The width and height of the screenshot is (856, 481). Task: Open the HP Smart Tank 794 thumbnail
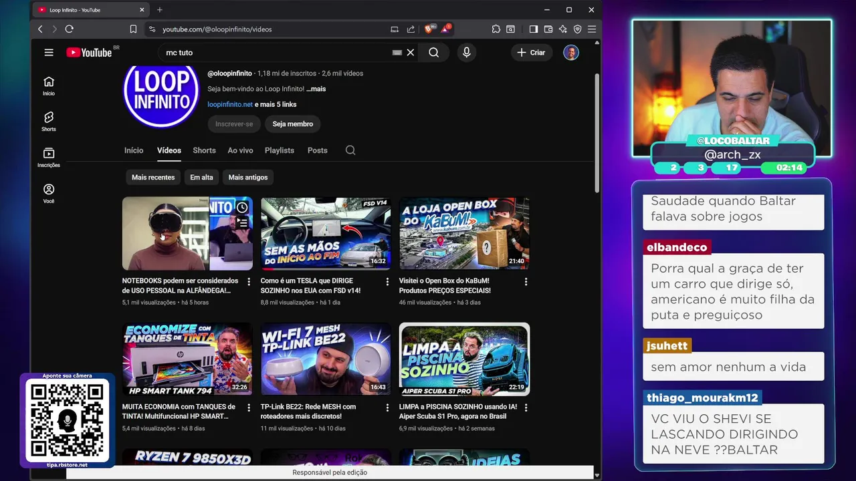187,359
